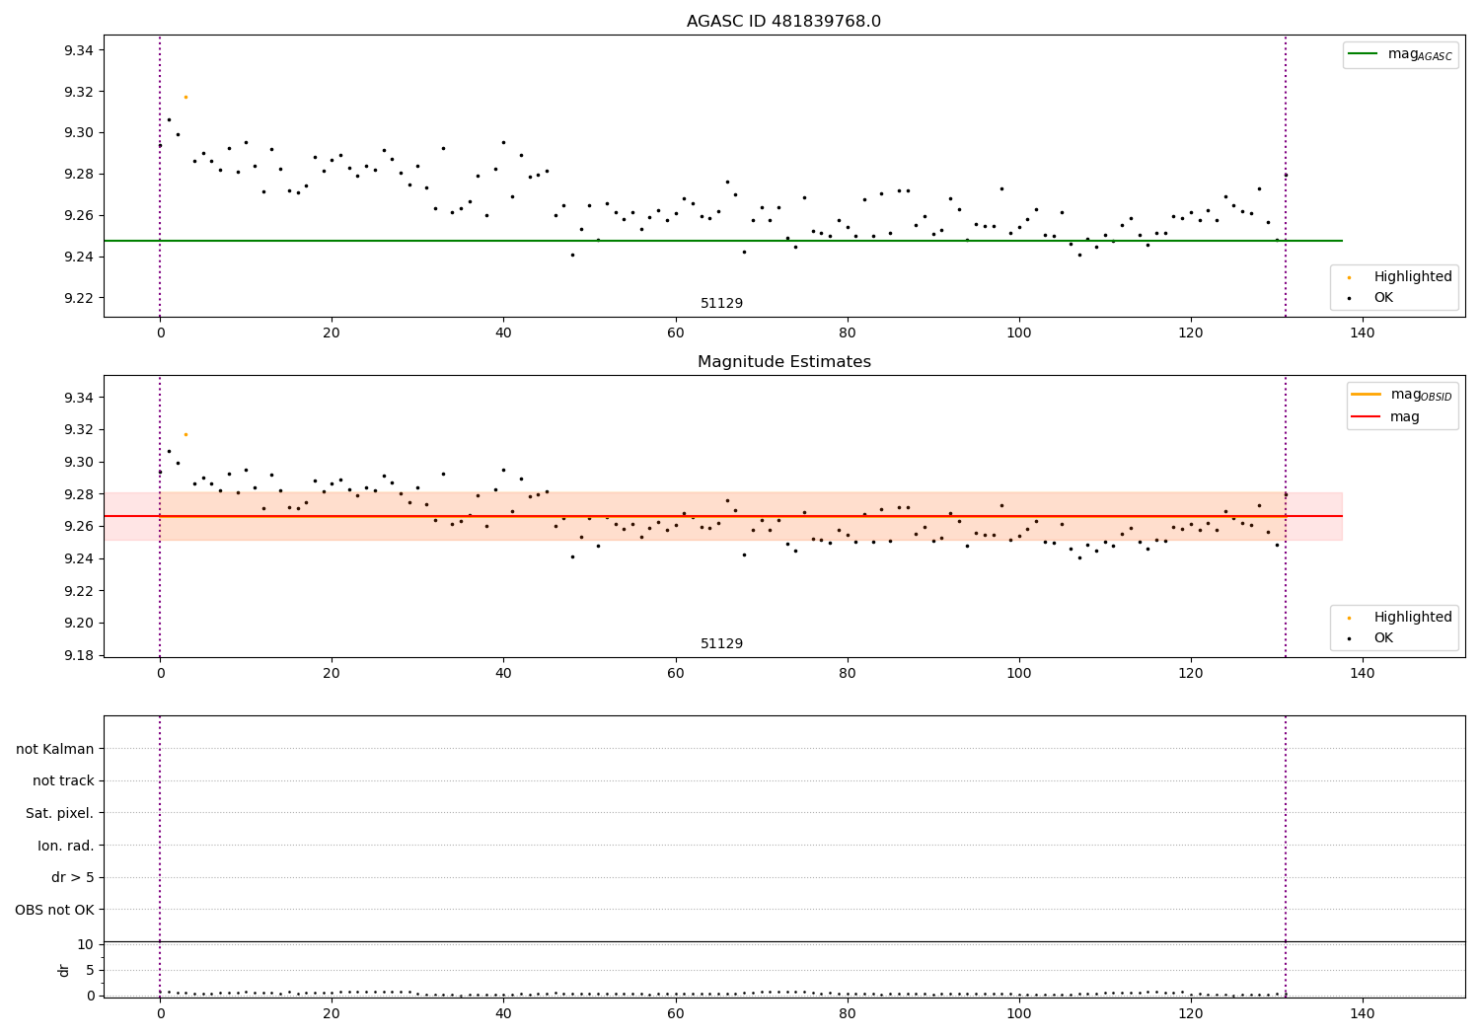Click the 'OBS not OK' axis label
Screen dimensions: 1480x1036
click(x=55, y=910)
